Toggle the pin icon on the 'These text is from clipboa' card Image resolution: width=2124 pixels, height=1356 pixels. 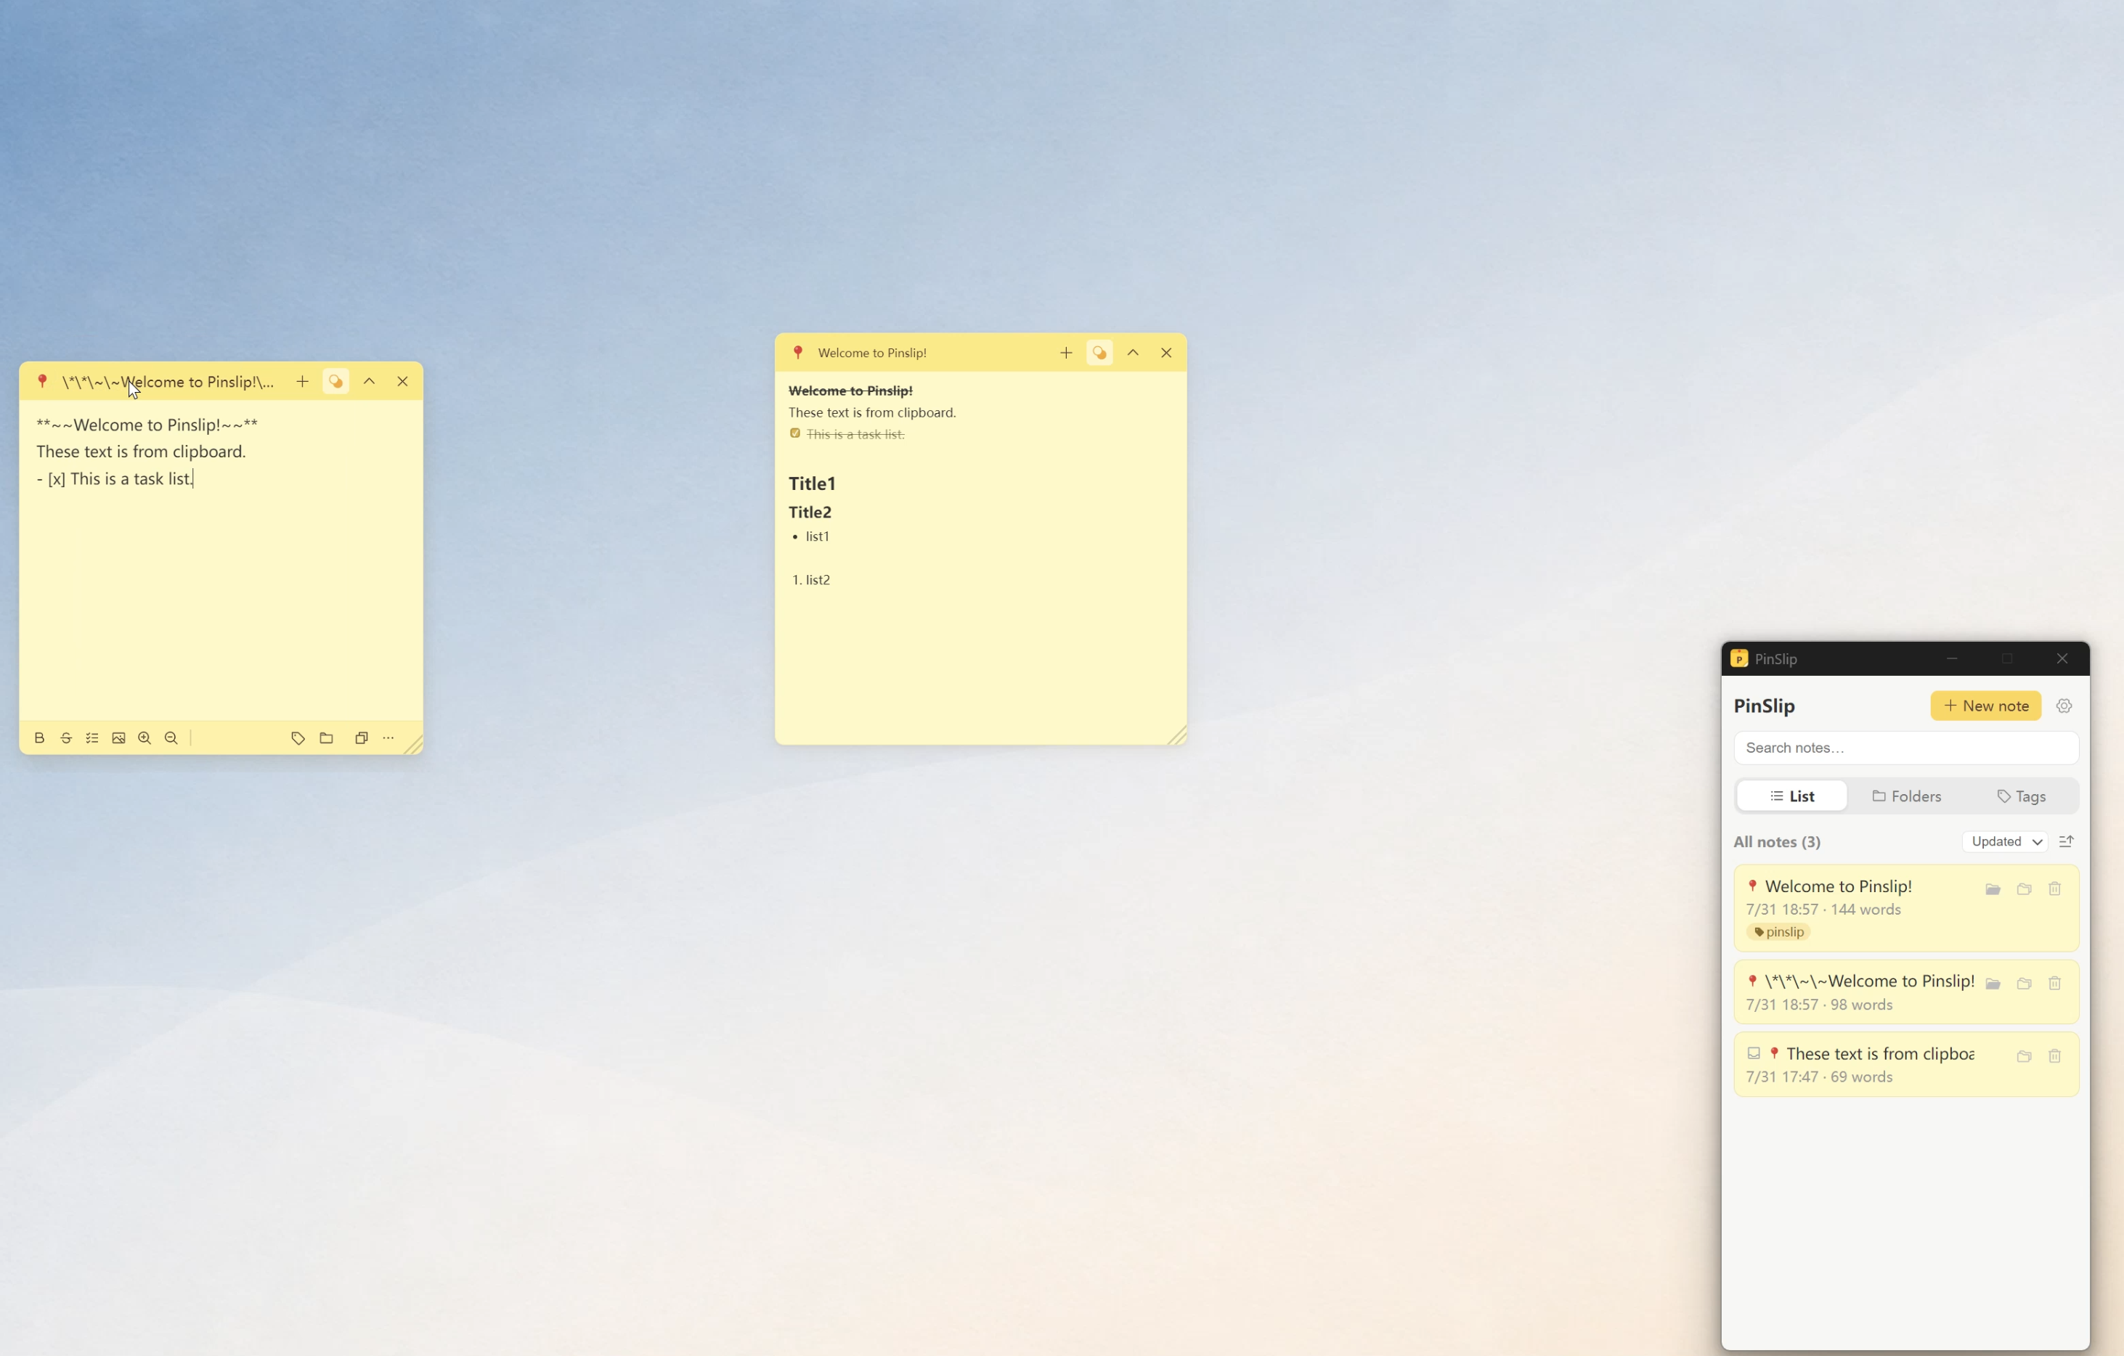(x=1775, y=1053)
